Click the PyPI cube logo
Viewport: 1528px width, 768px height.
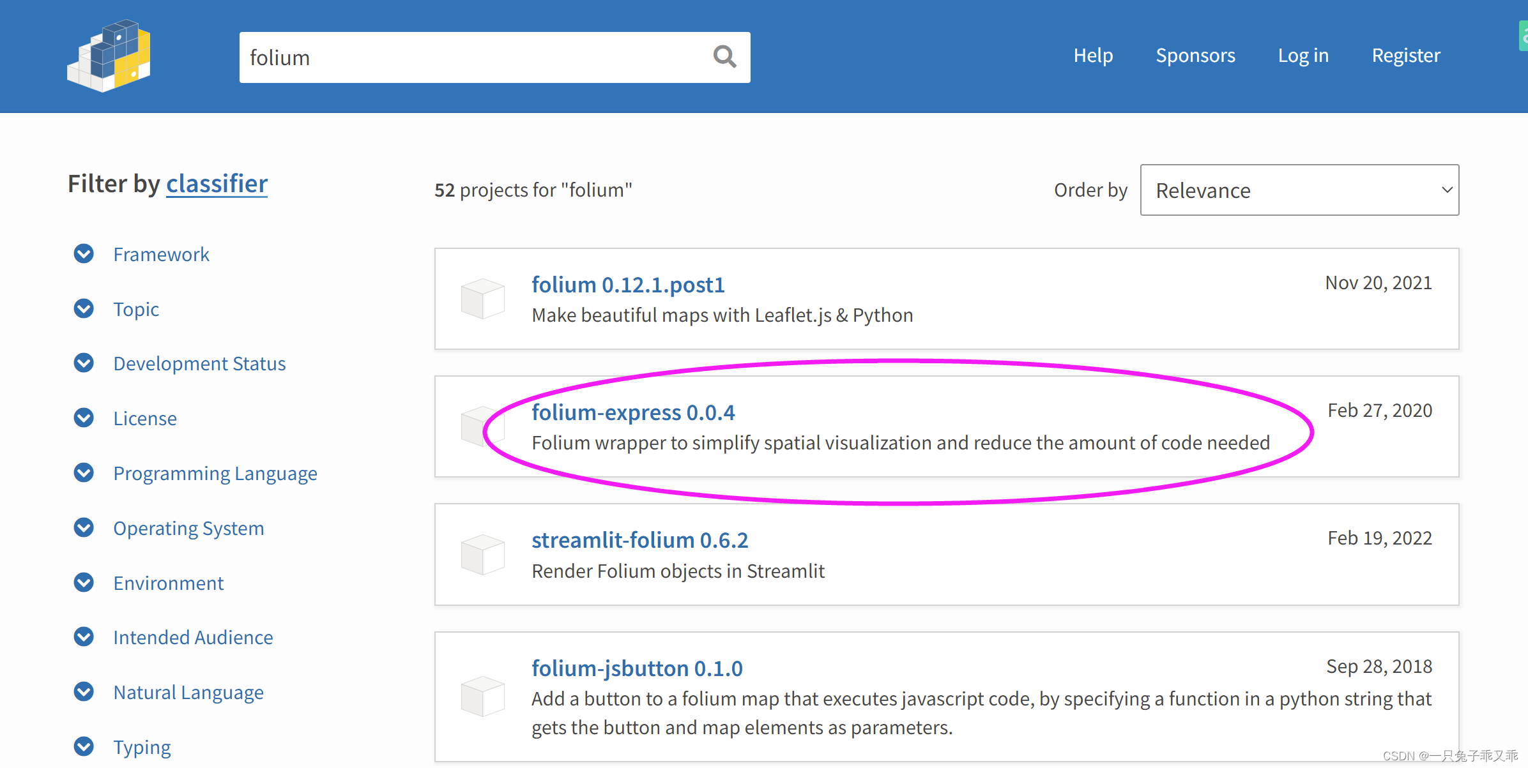tap(109, 56)
